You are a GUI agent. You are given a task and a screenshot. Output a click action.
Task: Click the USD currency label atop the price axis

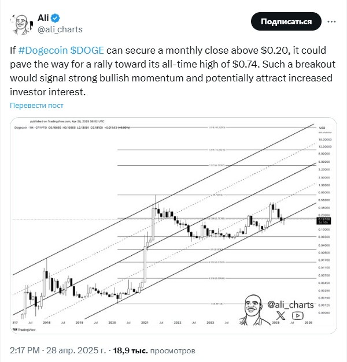323,127
